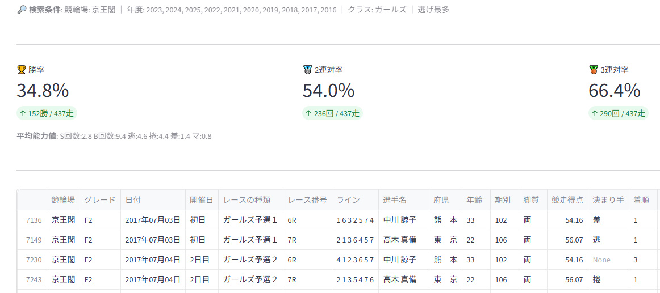Sort by the 競走得点 column header
The width and height of the screenshot is (660, 293).
pyautogui.click(x=567, y=200)
